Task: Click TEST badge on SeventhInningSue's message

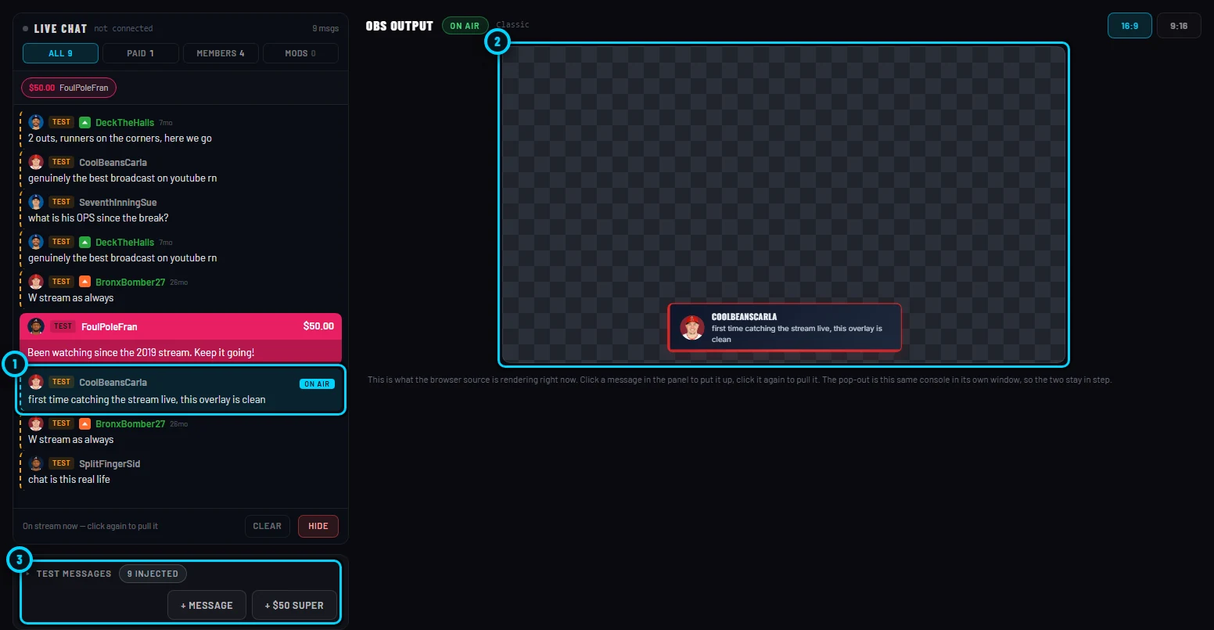Action: (x=62, y=202)
